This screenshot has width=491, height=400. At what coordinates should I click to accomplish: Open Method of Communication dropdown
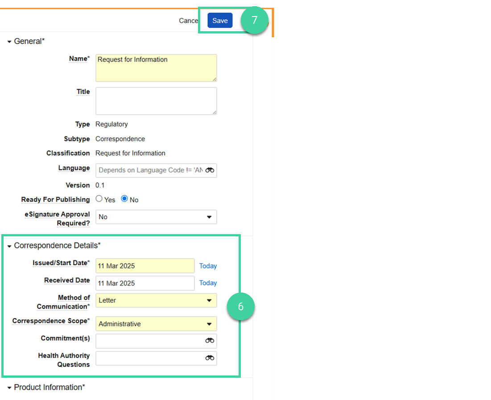click(156, 301)
